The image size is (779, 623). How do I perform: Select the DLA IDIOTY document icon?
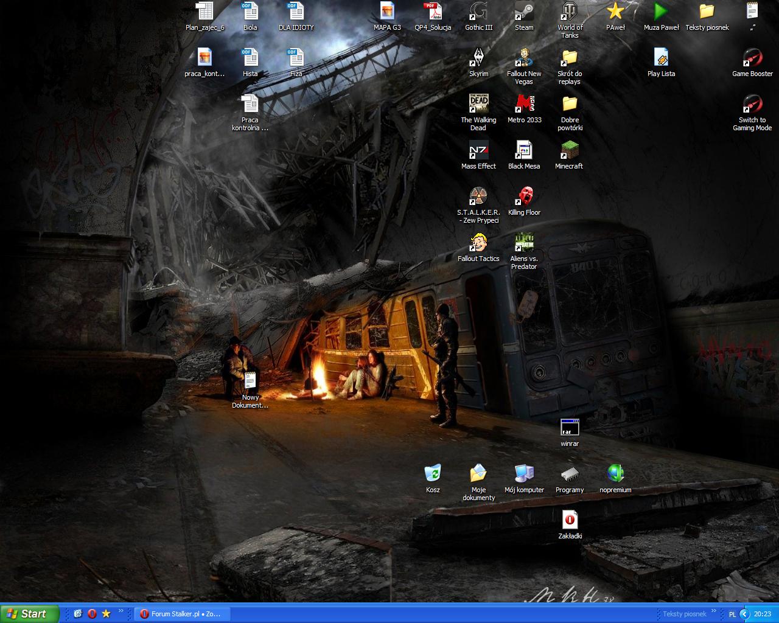pyautogui.click(x=296, y=12)
